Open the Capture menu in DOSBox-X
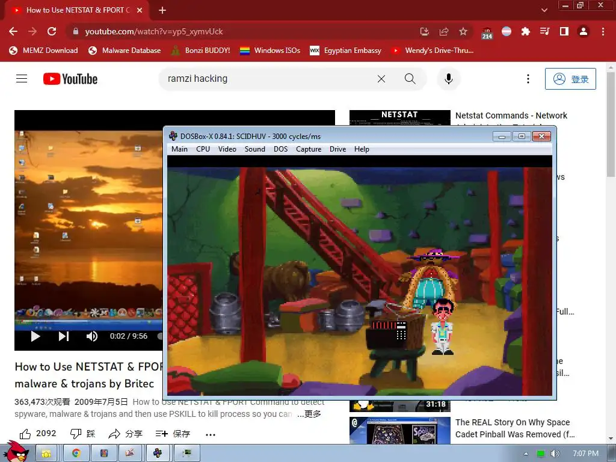Image resolution: width=616 pixels, height=462 pixels. [x=309, y=149]
